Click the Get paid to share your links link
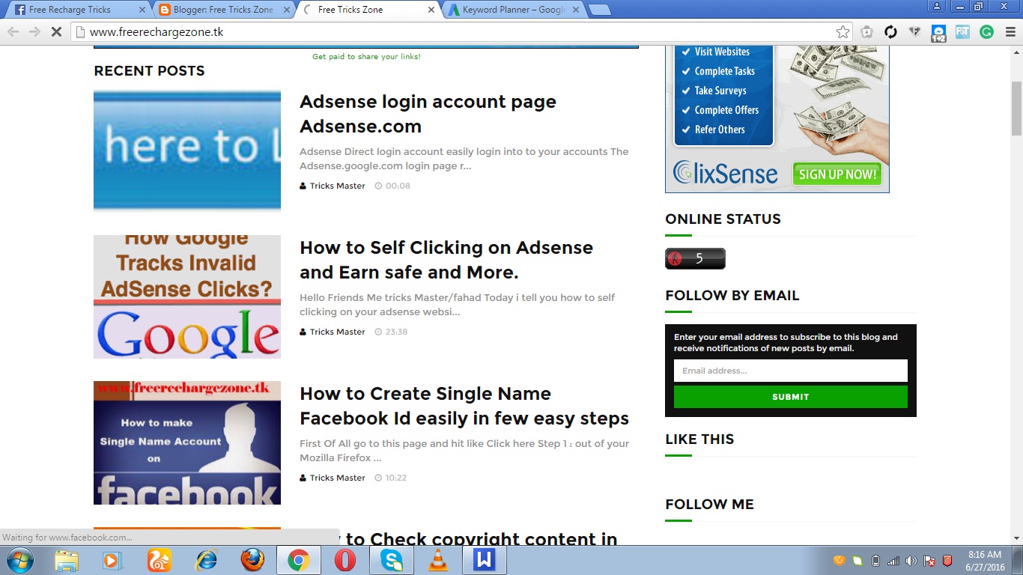Viewport: 1023px width, 575px height. point(366,56)
